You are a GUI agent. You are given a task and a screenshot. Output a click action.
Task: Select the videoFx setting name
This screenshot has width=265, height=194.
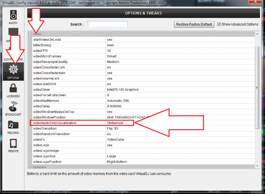39,140
